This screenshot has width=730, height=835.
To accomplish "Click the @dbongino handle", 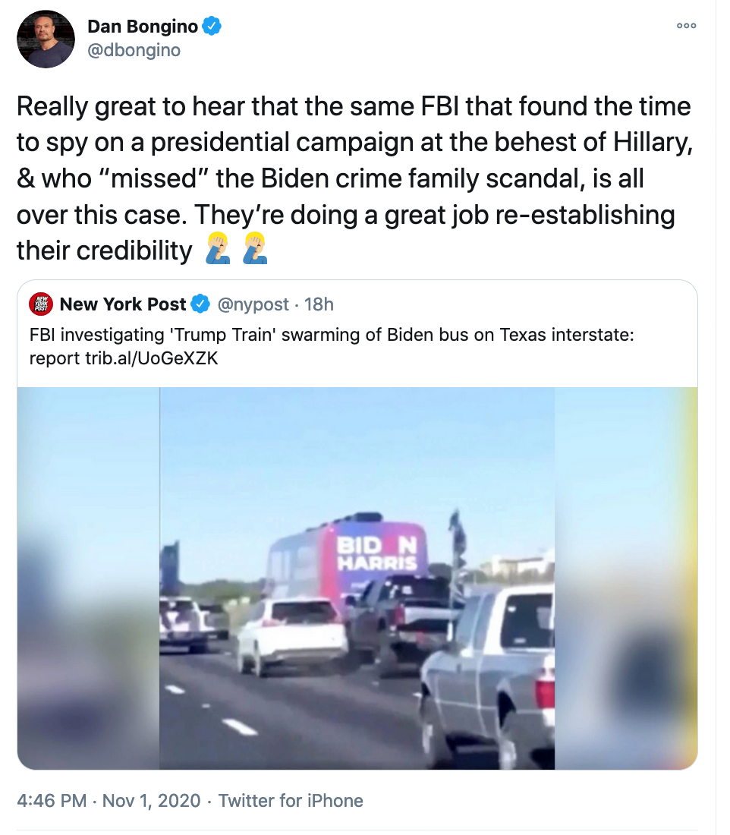I will [x=134, y=50].
